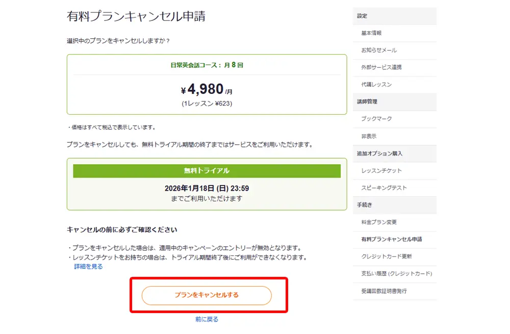
Task: Select お知らせメール in the sidebar
Action: click(378, 50)
